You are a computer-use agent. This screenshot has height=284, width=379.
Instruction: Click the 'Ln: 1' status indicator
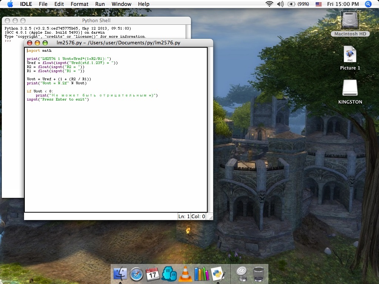[184, 216]
